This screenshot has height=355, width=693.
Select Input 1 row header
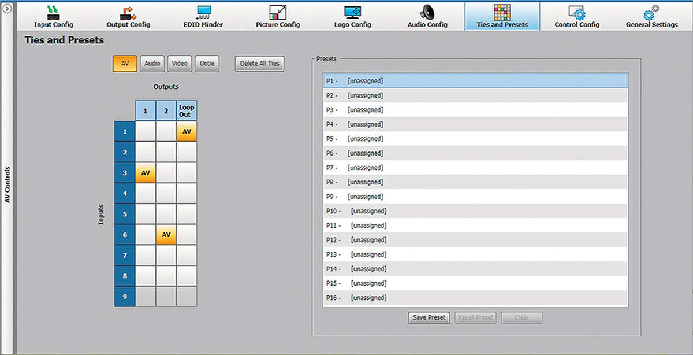pos(125,131)
